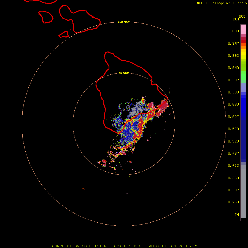
Task: Click the 0.840 scale value
Action: pos(233,68)
